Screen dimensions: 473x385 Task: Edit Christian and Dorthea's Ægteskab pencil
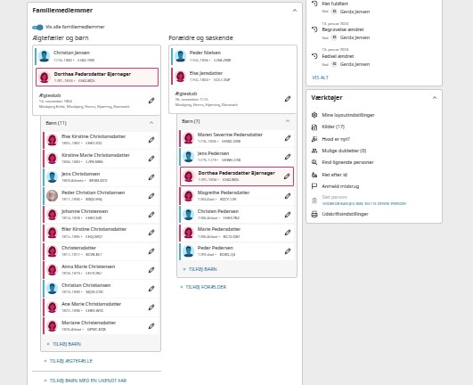click(151, 101)
